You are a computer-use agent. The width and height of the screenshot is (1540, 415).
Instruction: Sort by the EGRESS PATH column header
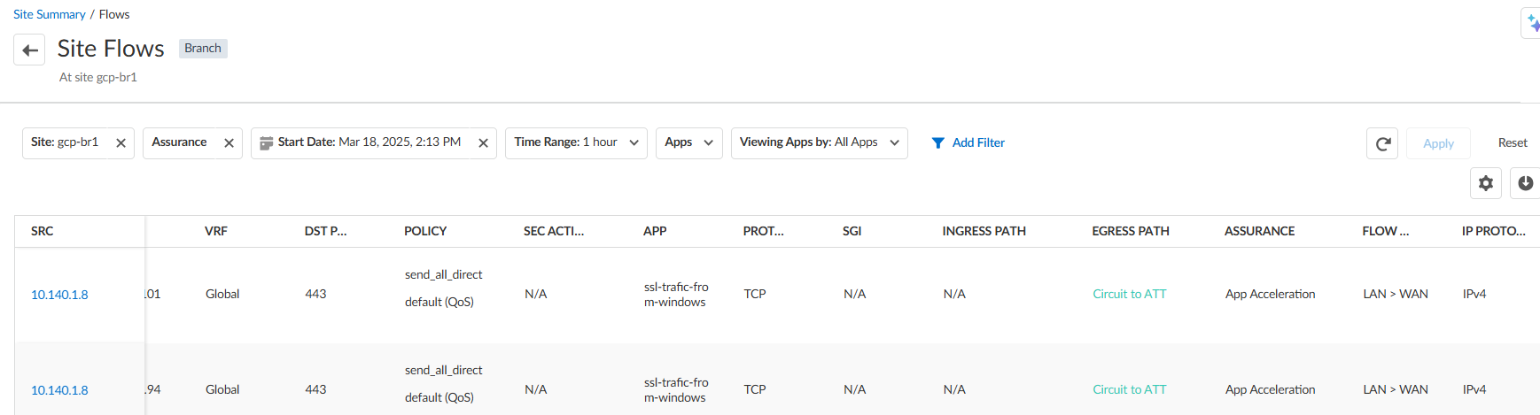(x=1130, y=231)
